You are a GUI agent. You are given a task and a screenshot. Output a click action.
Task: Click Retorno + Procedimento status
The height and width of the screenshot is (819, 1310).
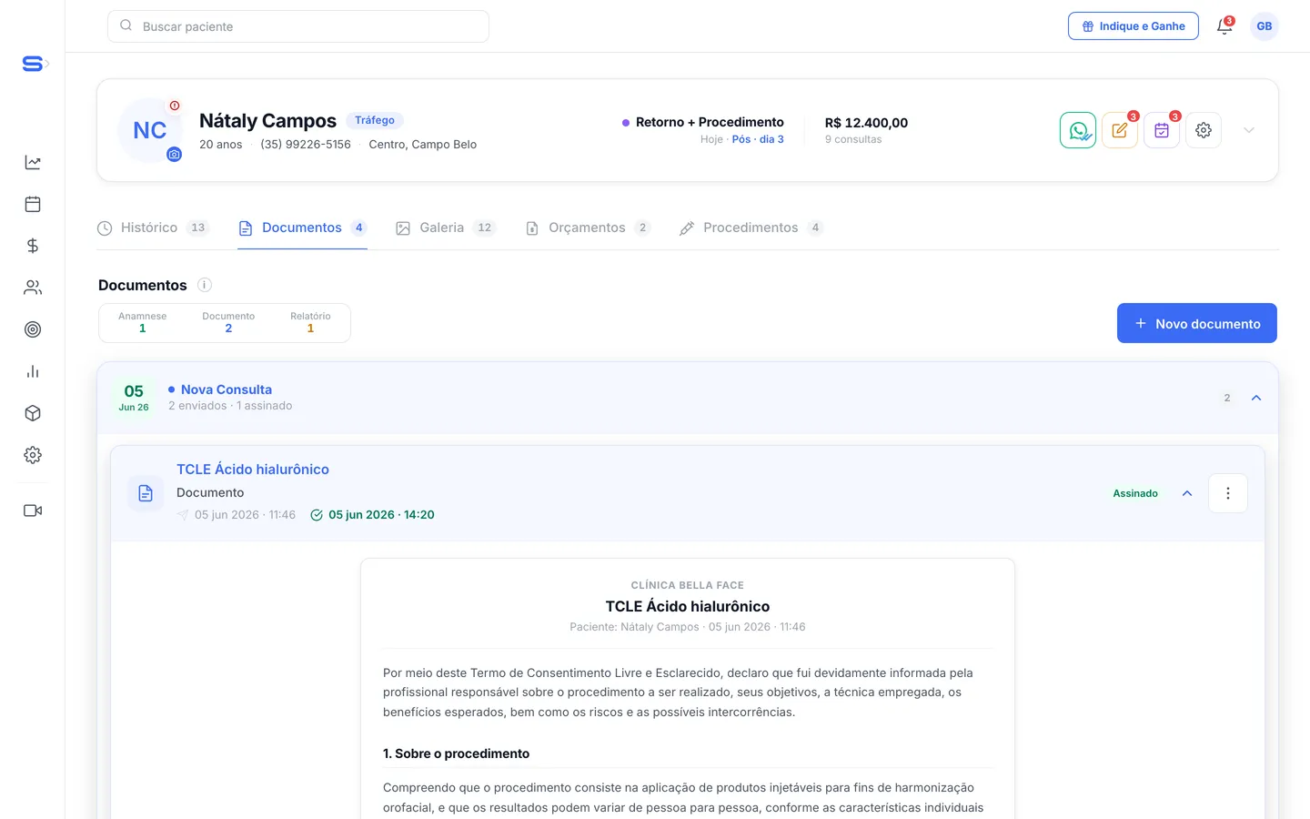coord(710,122)
